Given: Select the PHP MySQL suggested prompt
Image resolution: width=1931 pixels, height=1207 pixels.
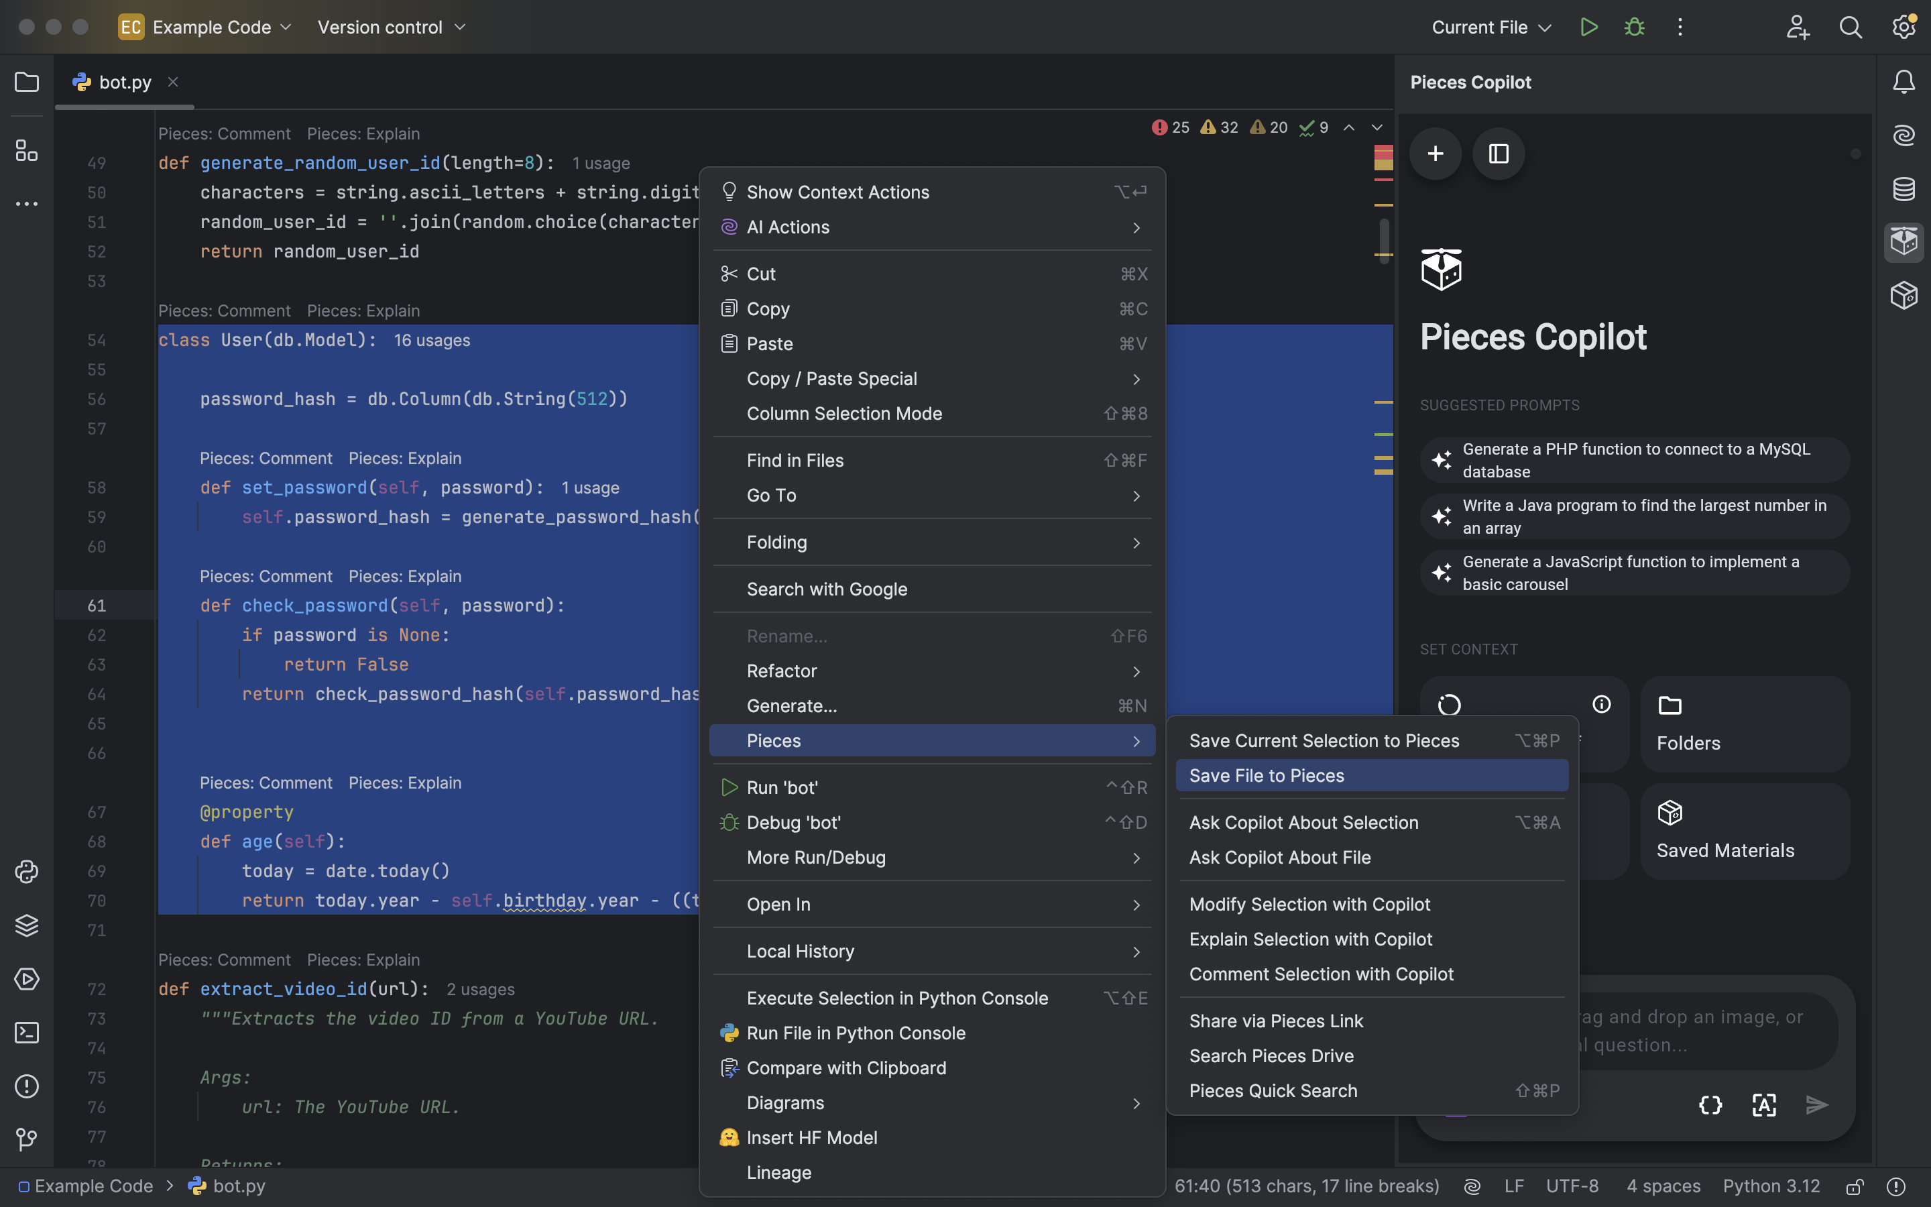Looking at the screenshot, I should click(x=1634, y=461).
